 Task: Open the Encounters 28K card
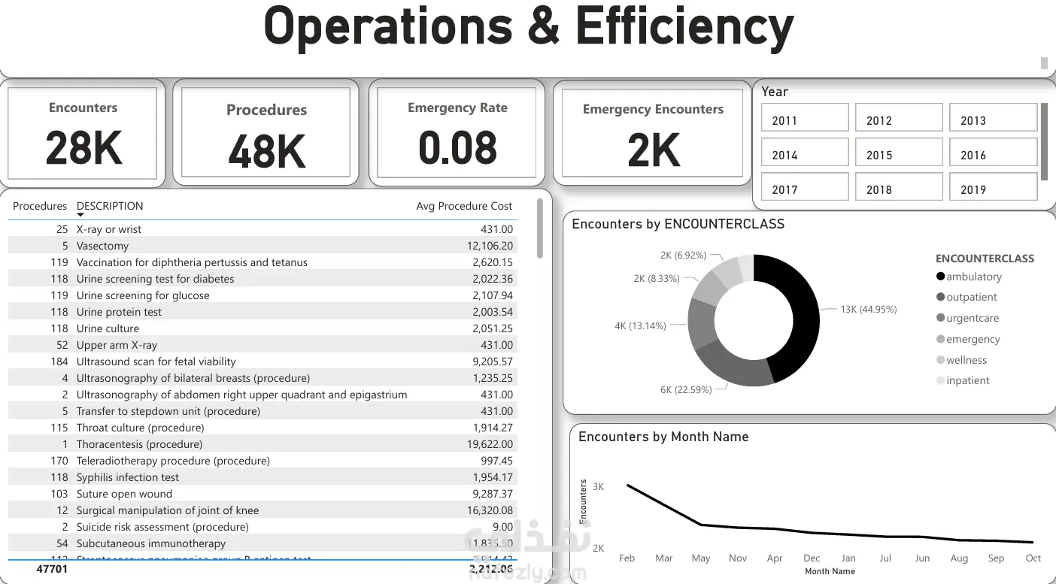point(83,133)
